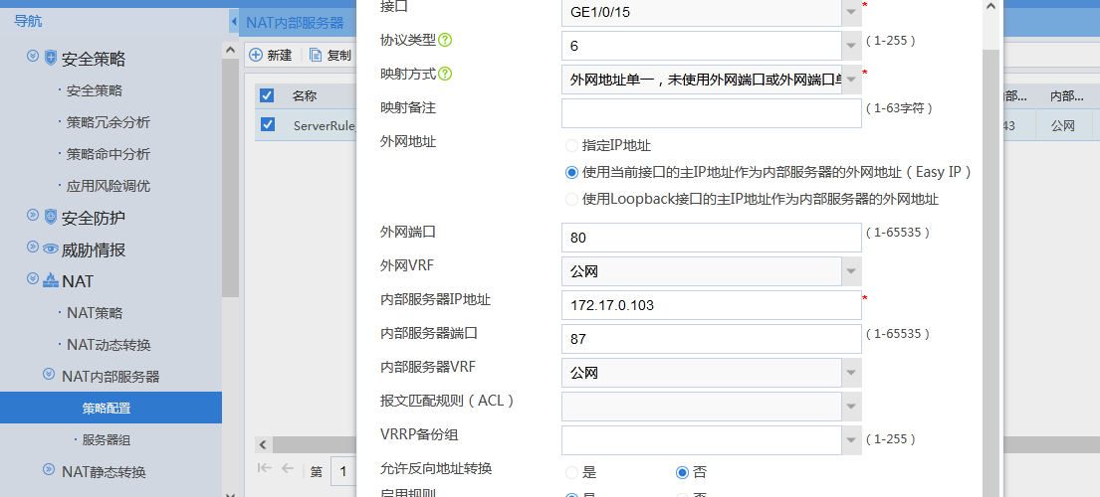This screenshot has height=497, width=1100.
Task: Select 是 for 允许反向地址转换
Action: [x=571, y=472]
